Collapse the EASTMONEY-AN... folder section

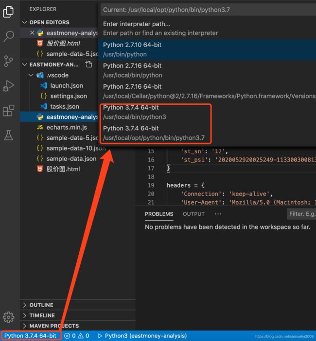(x=25, y=65)
